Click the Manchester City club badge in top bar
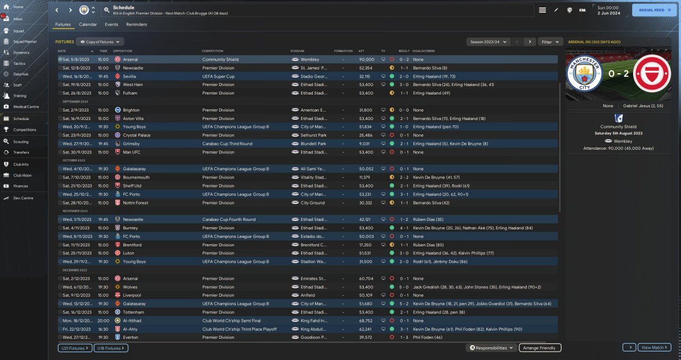Viewport: 681px width, 360px height. click(84, 10)
